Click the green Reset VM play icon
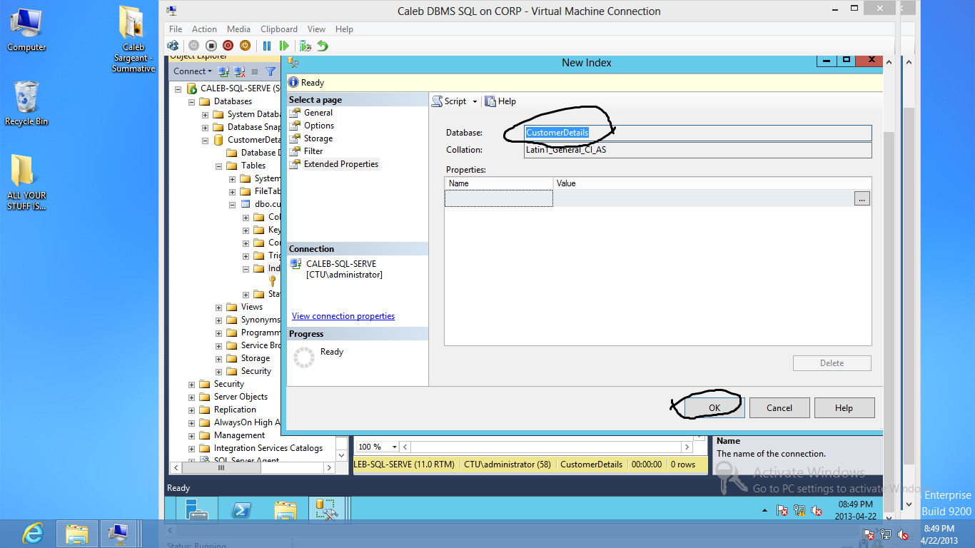 tap(284, 46)
